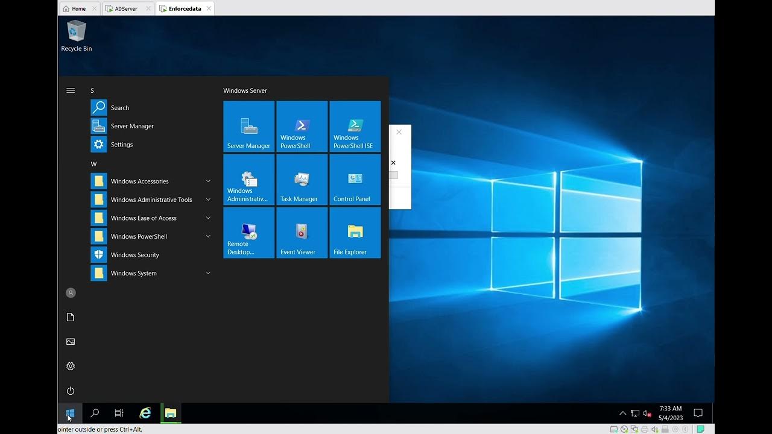Show hidden icons in the system tray
Screen dimensions: 772x434
(x=623, y=413)
